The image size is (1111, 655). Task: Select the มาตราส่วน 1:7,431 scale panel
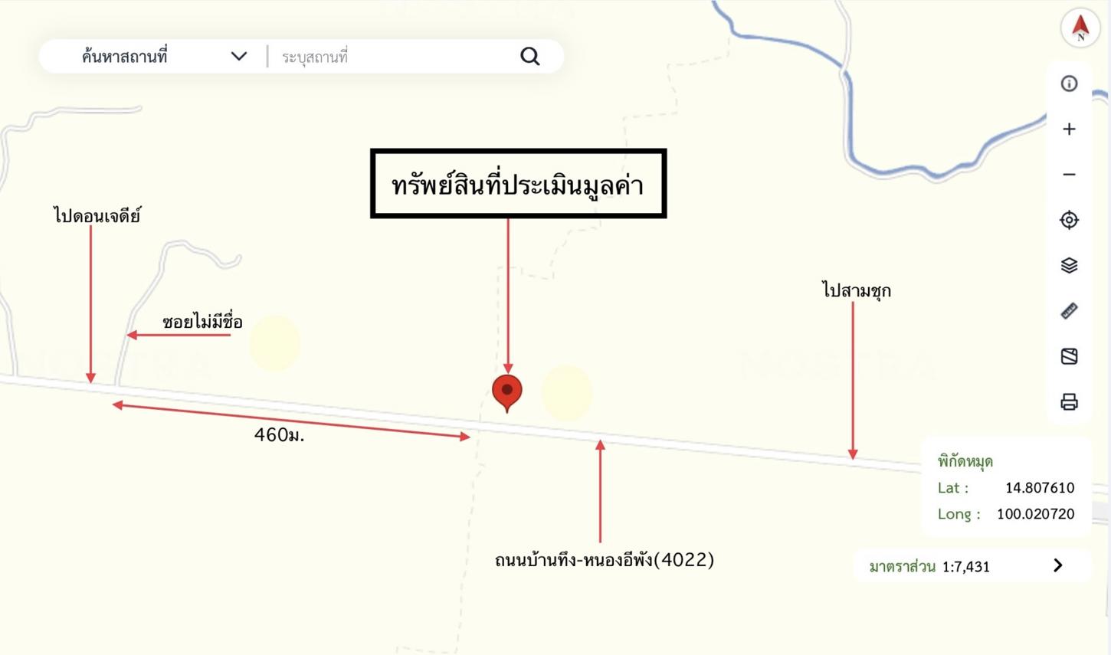click(x=972, y=566)
